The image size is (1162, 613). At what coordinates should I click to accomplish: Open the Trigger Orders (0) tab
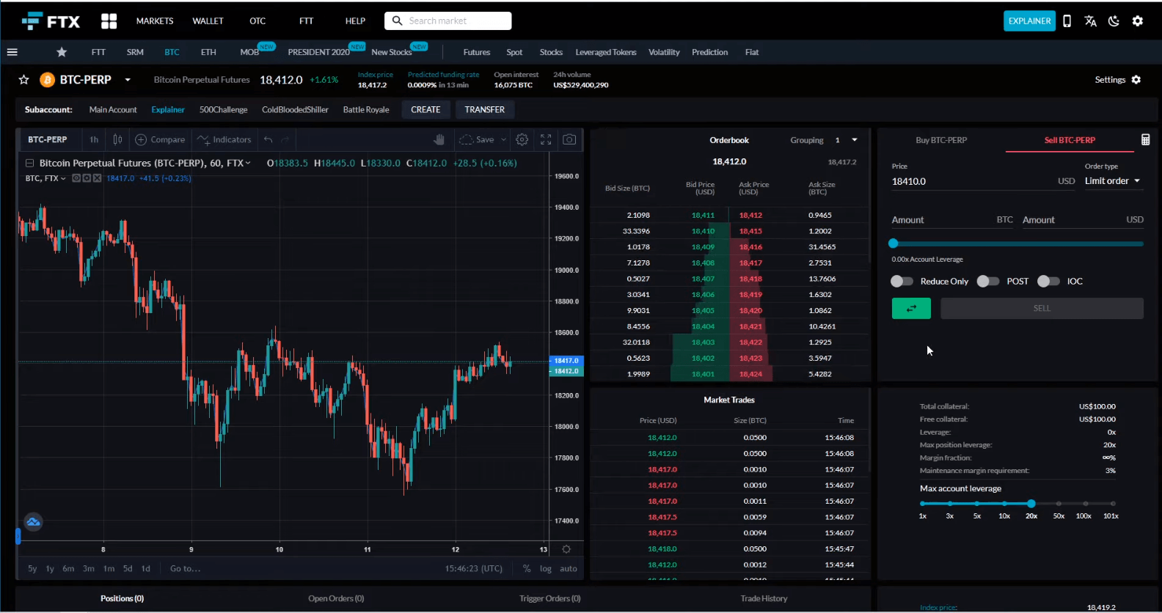pos(550,598)
